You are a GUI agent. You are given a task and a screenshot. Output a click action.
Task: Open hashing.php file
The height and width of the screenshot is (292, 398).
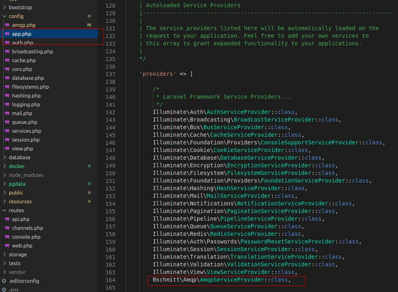click(26, 96)
